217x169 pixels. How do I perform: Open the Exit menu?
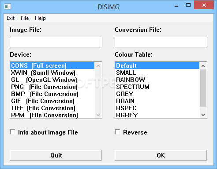click(11, 18)
